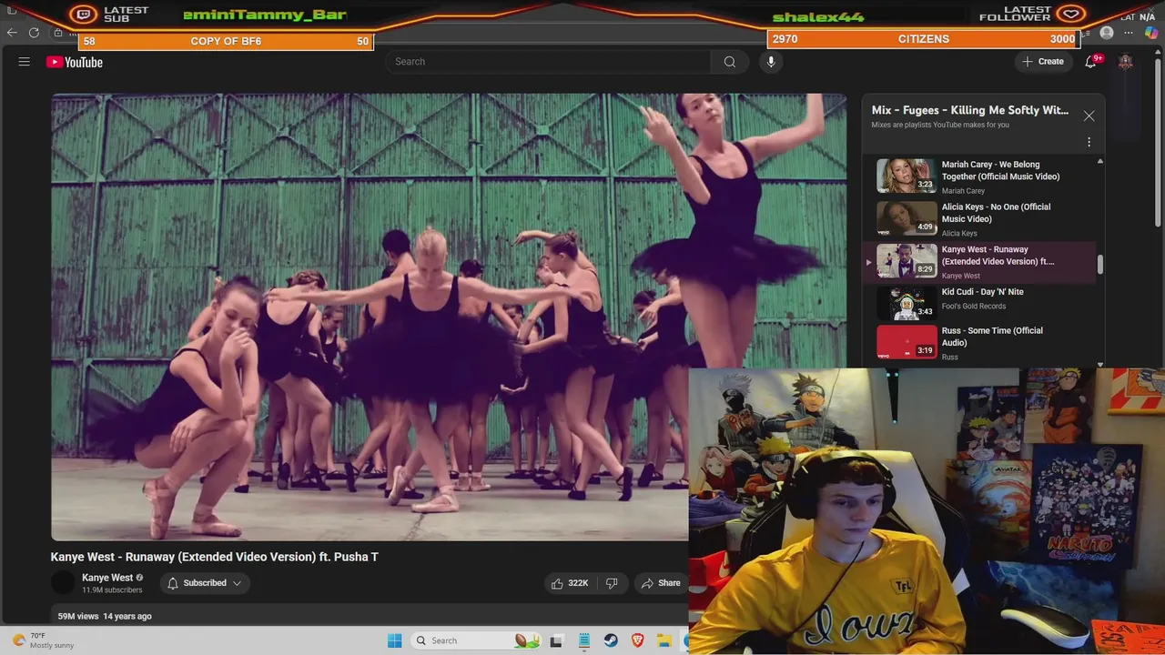Viewport: 1165px width, 655px height.
Task: Open the YouTube account avatar menu
Action: click(x=1126, y=62)
